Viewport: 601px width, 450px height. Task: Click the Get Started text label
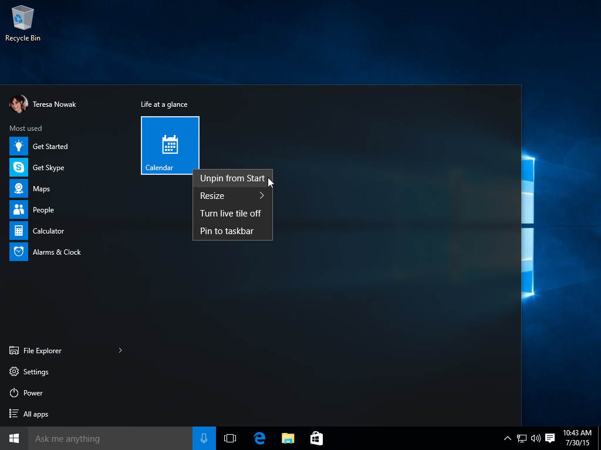[x=50, y=147]
